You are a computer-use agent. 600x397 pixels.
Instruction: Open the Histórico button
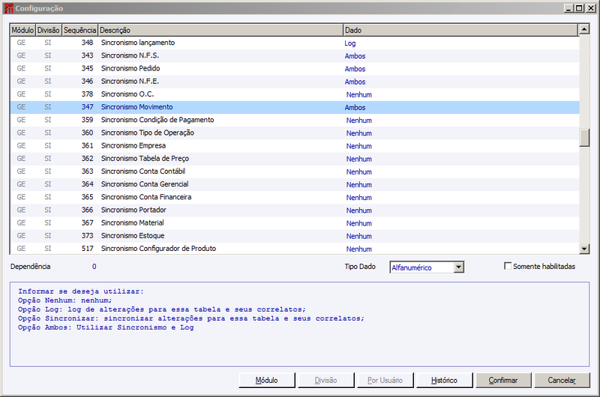(444, 381)
